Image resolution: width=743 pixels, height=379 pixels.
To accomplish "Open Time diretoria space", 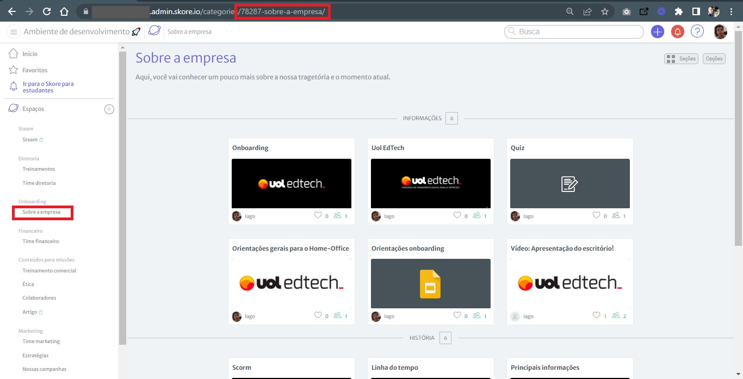I will coord(39,183).
